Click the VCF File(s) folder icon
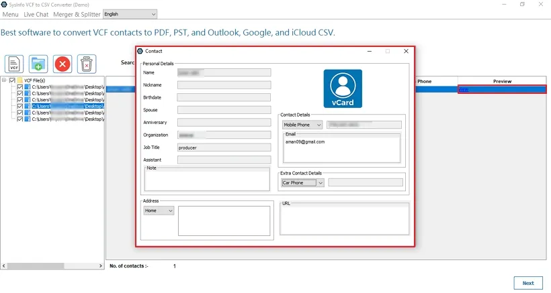The height and width of the screenshot is (293, 551). [x=20, y=80]
